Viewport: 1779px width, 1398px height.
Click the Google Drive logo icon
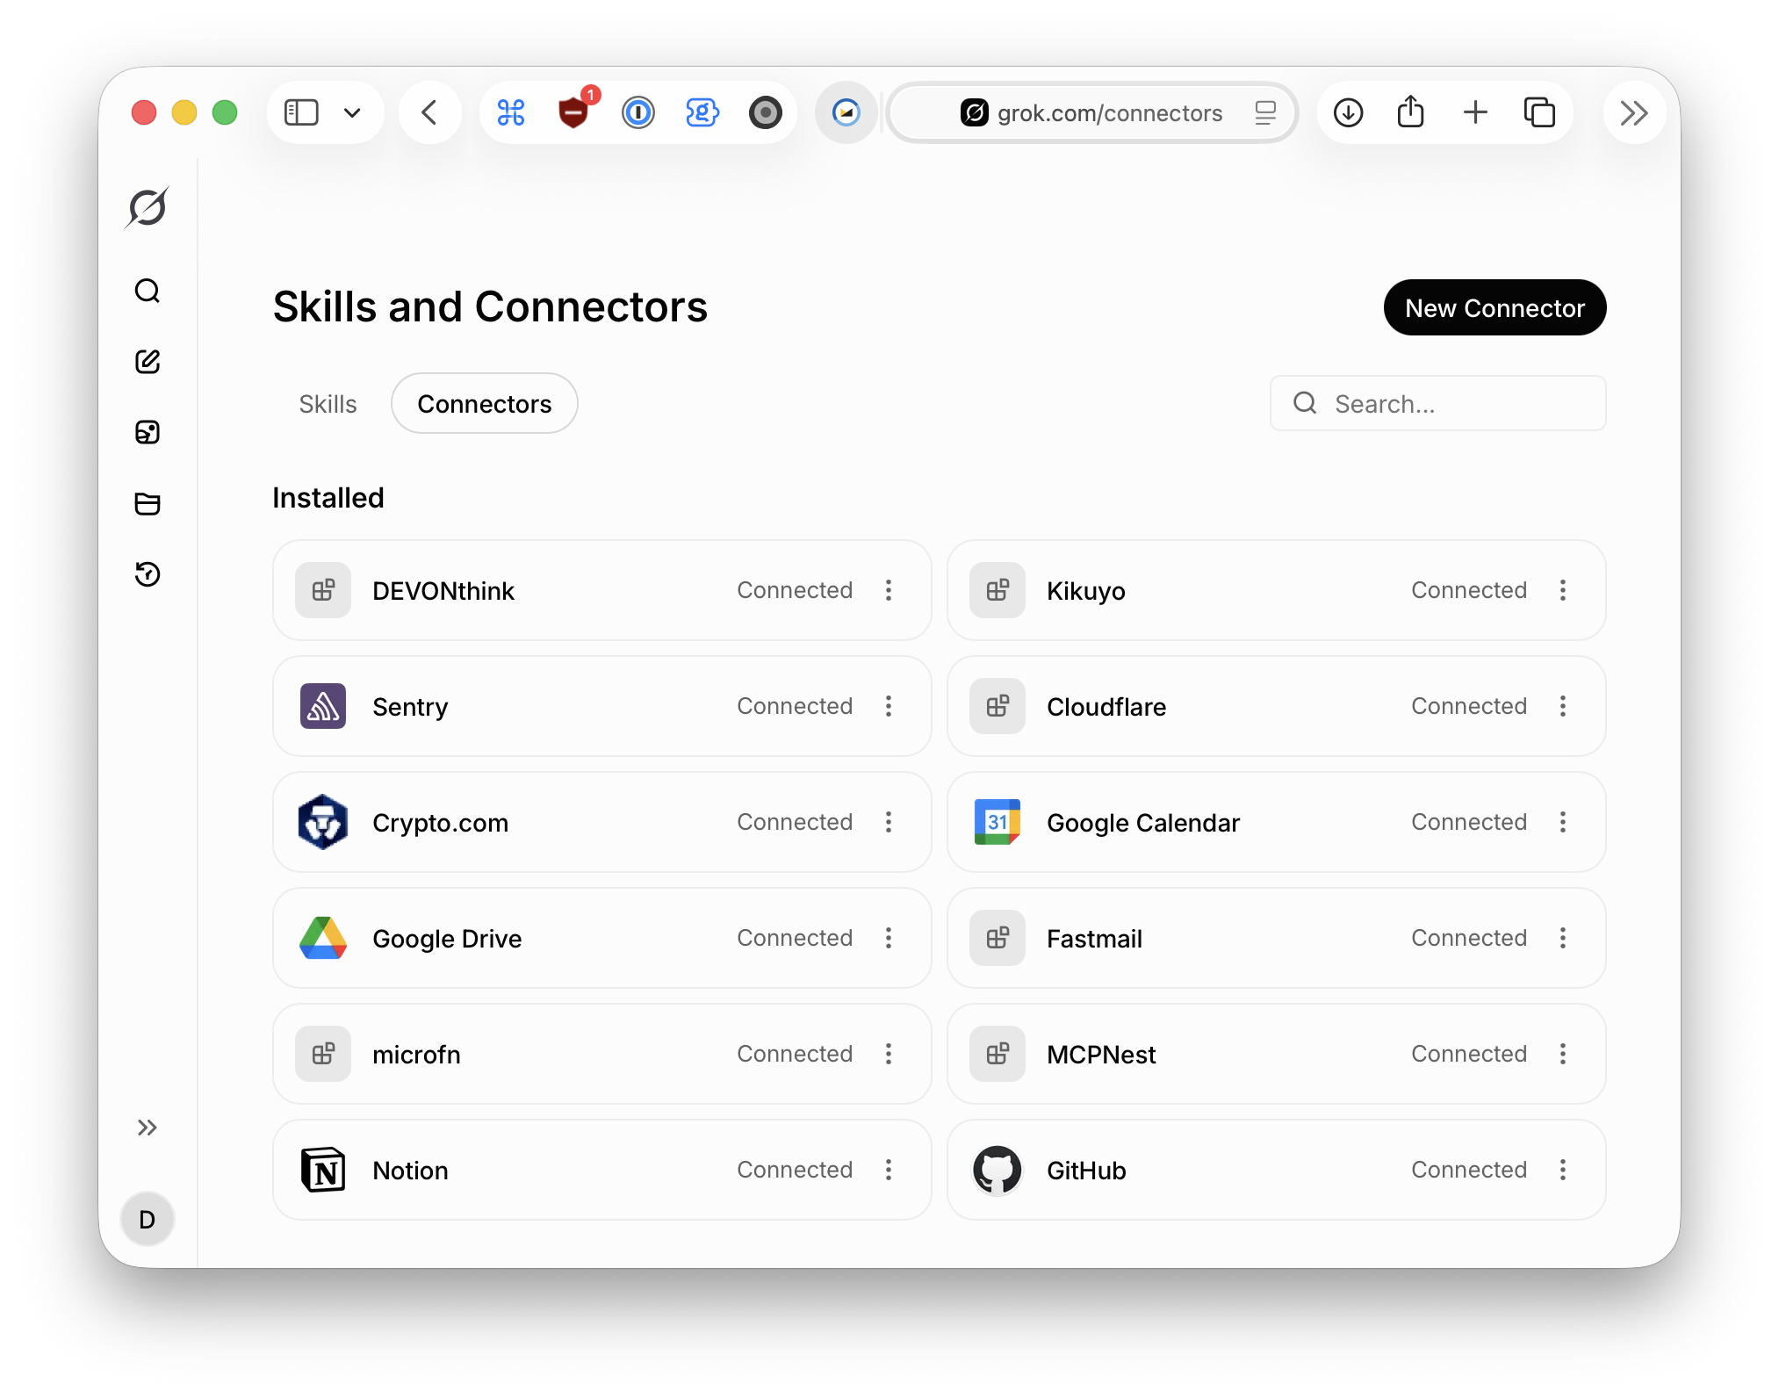(323, 938)
